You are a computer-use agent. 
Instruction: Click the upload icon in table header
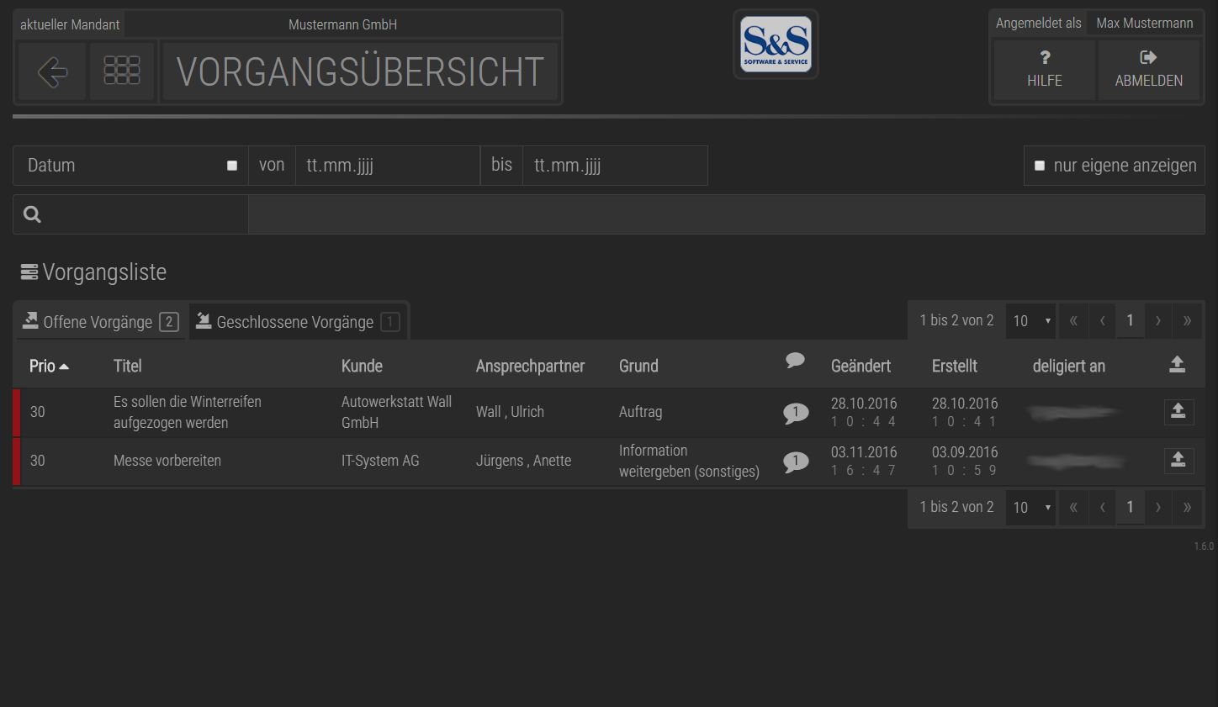[x=1177, y=364]
